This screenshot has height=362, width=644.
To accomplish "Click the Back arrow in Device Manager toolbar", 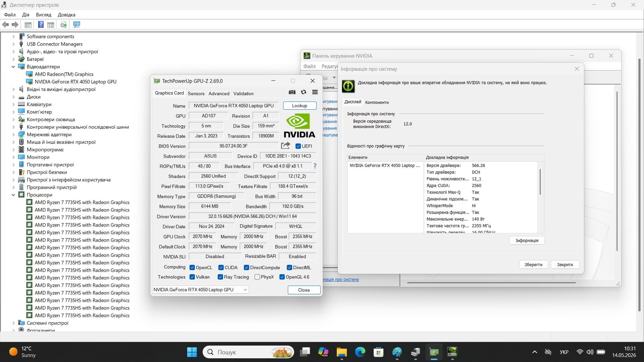I will (x=6, y=24).
